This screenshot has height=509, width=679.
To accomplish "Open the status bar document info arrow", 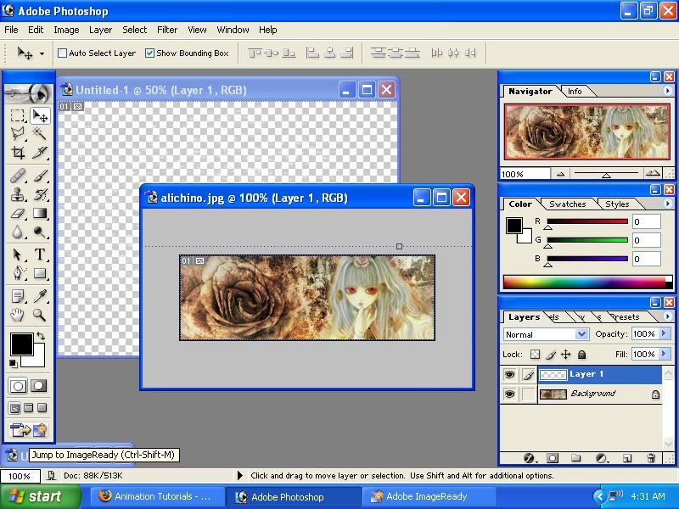I will point(240,476).
